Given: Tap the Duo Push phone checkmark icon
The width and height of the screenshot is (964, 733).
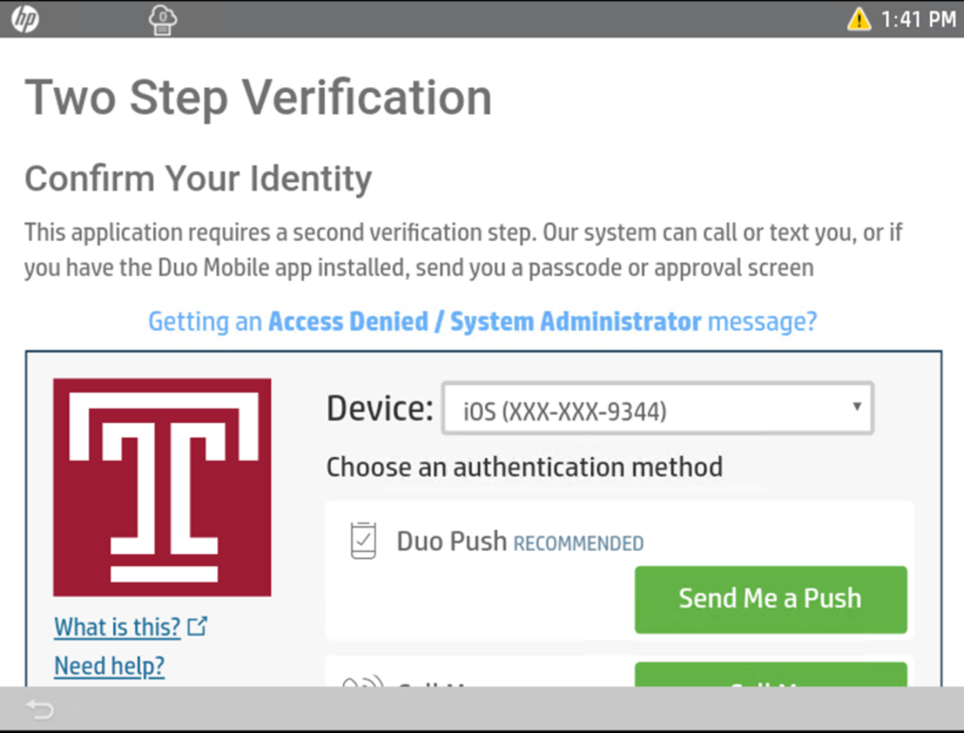Looking at the screenshot, I should coord(363,540).
